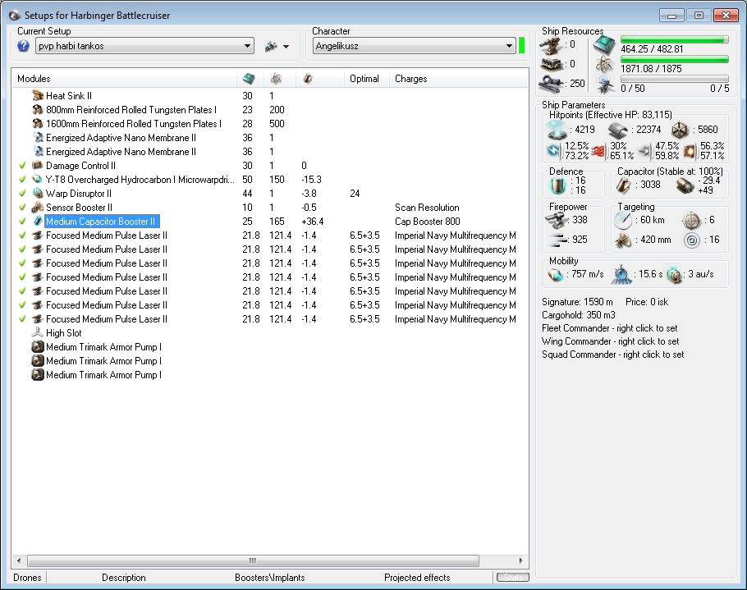Screen dimensions: 747x590
Task: Click the CPU column header icon
Action: pyautogui.click(x=248, y=79)
